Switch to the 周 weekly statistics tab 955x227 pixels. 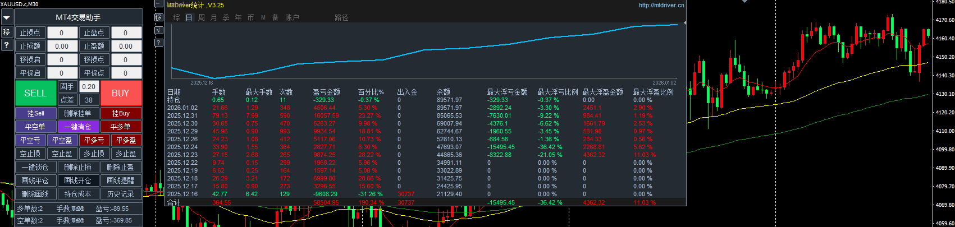[x=202, y=17]
